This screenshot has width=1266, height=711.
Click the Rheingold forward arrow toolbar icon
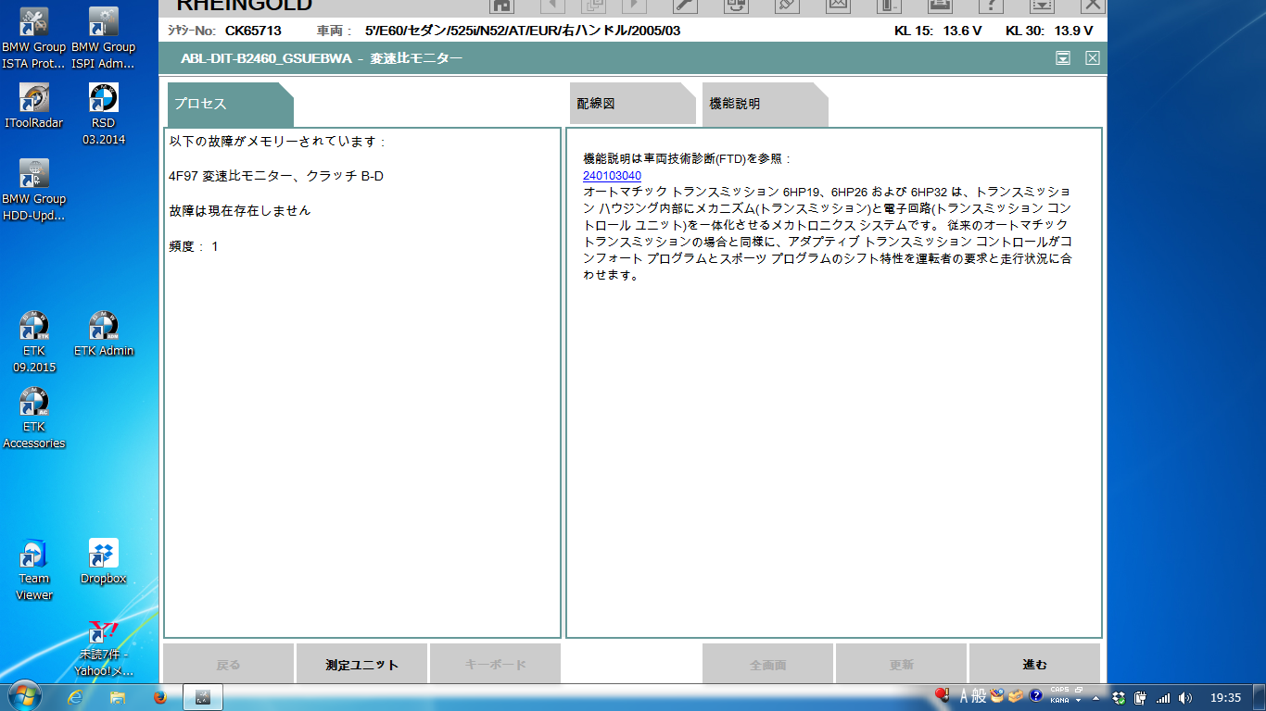coord(634,5)
